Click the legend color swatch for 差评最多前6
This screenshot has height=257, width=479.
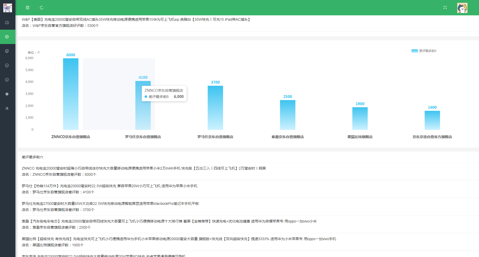pyautogui.click(x=414, y=51)
